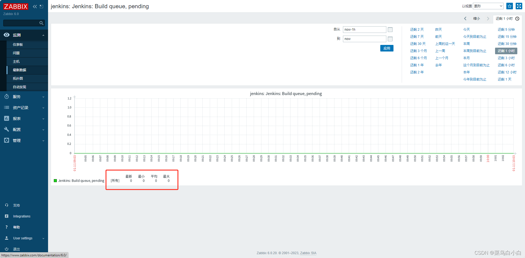Hide sidebar using the compact-view icon

[x=41, y=7]
